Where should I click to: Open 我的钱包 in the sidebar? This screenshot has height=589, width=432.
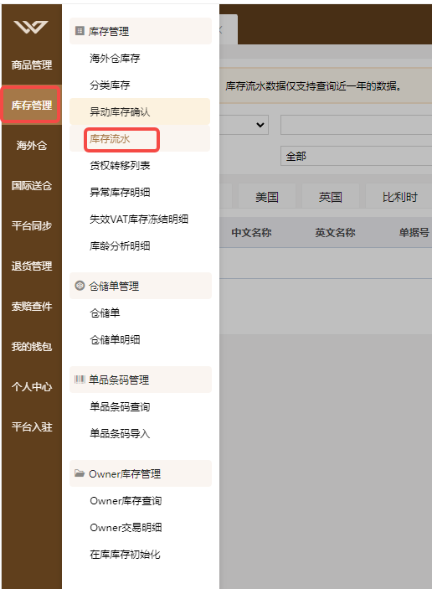pyautogui.click(x=32, y=346)
